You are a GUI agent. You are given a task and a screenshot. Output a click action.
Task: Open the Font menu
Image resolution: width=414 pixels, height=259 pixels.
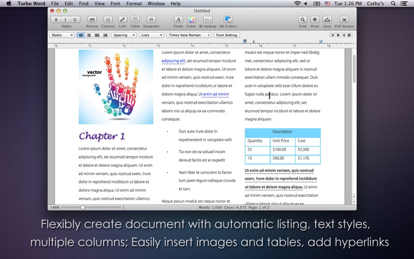(115, 4)
